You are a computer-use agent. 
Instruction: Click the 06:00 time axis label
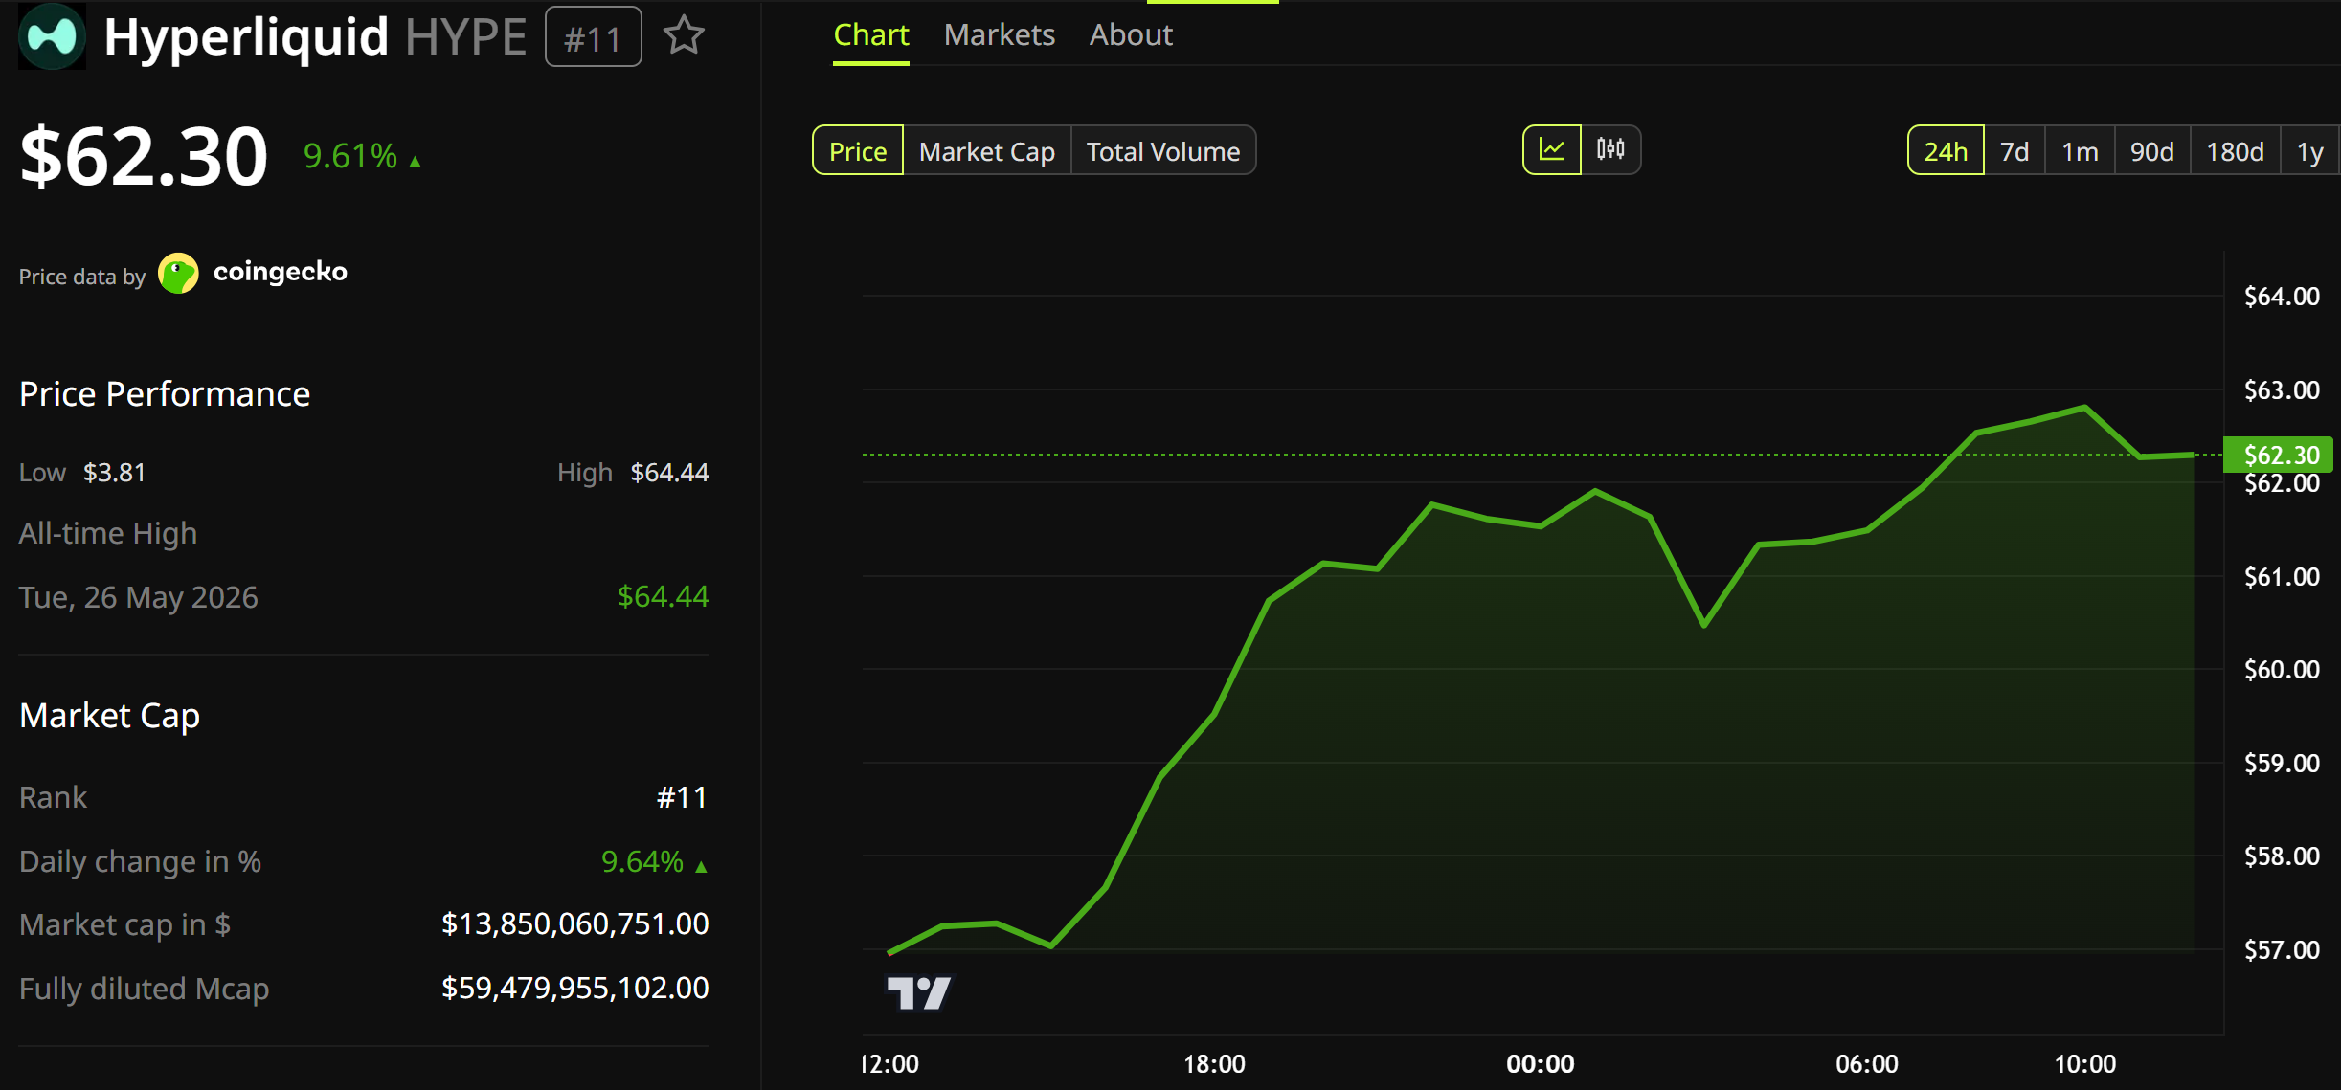(x=1866, y=1064)
